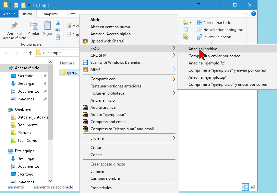The height and width of the screenshot is (193, 277).
Task: Click the Copiar ribbon icon
Action: pos(34,25)
